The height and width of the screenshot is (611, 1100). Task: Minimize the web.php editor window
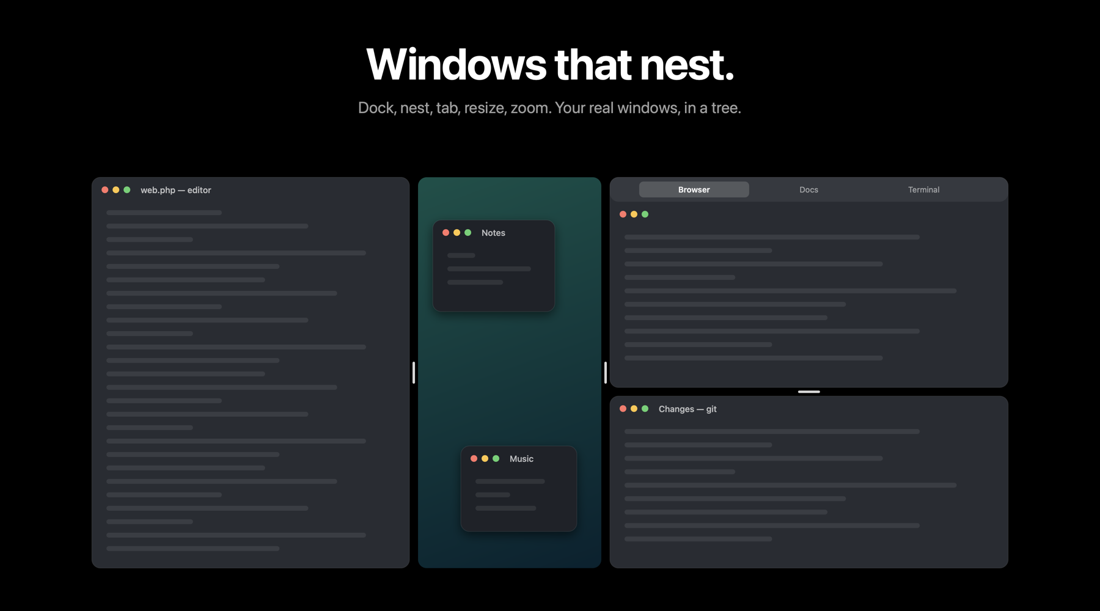click(x=116, y=190)
